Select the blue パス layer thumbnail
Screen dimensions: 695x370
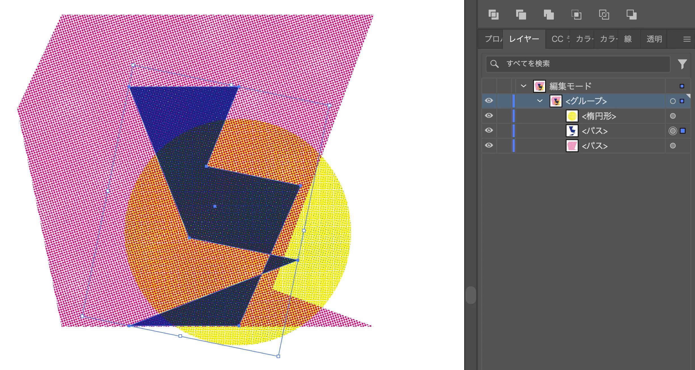click(x=572, y=131)
